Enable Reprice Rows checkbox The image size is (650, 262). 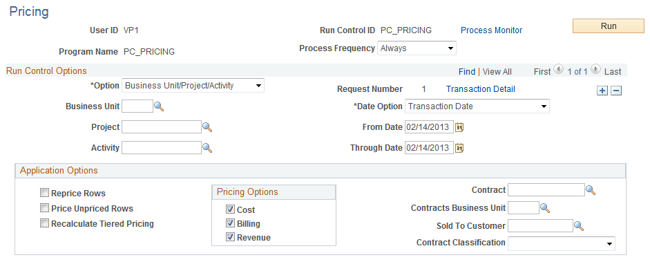click(44, 193)
